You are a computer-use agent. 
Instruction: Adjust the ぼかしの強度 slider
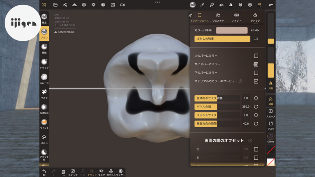(222, 39)
